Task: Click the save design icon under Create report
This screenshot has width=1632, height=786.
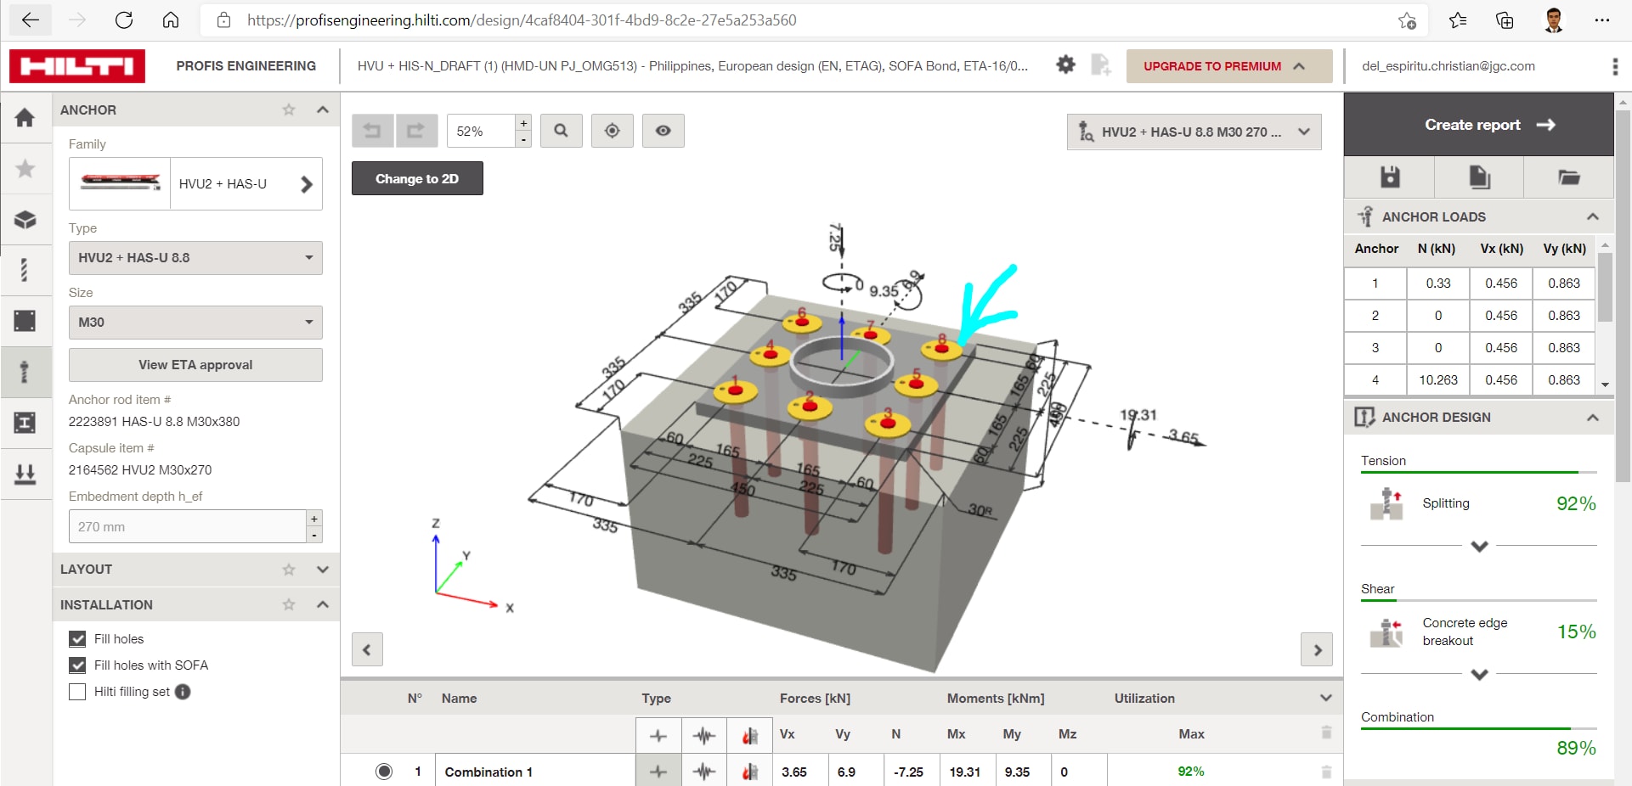Action: point(1390,177)
